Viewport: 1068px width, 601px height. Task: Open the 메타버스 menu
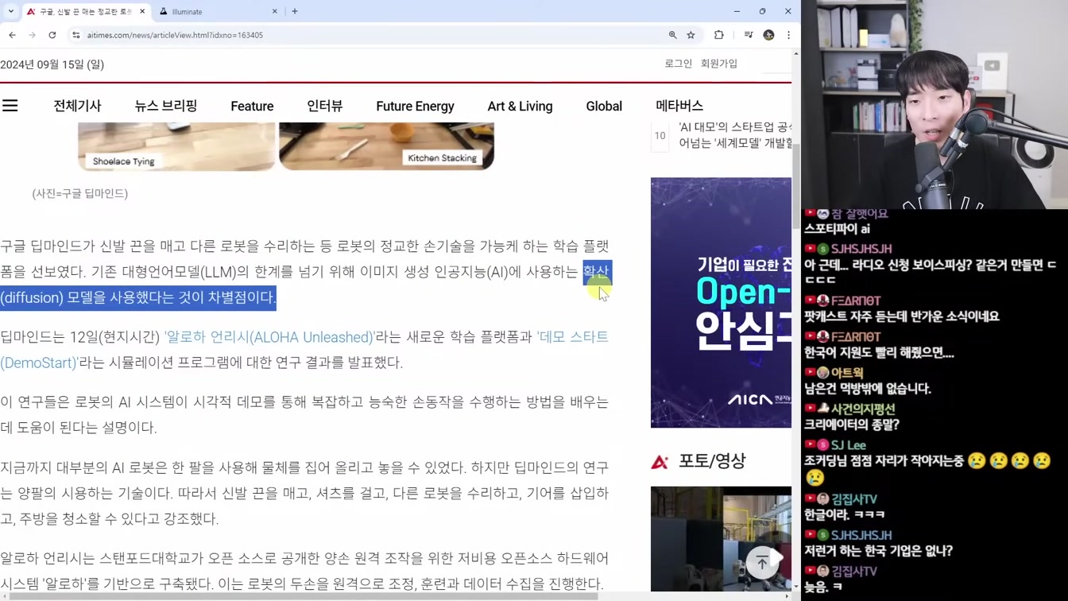point(679,106)
